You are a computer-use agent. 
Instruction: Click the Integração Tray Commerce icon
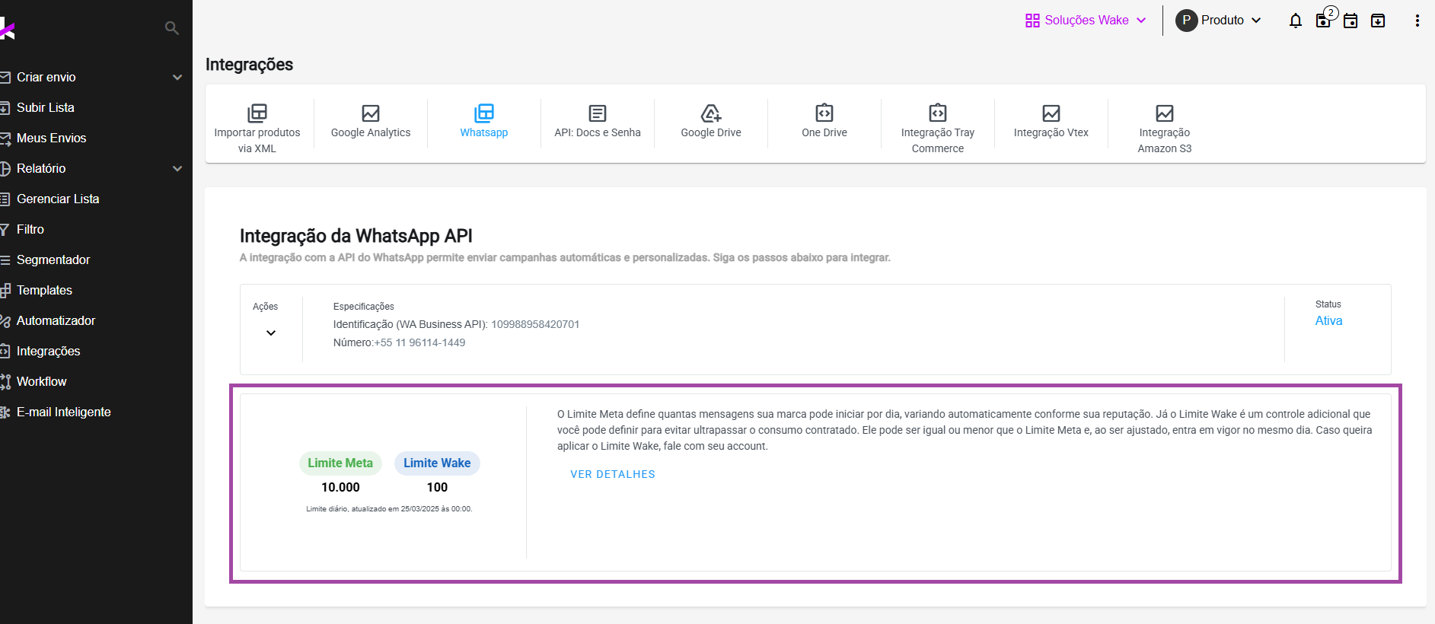(x=938, y=113)
